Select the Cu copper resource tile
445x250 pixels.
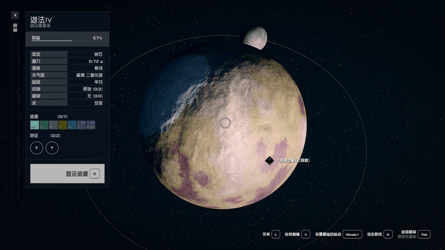point(44,125)
